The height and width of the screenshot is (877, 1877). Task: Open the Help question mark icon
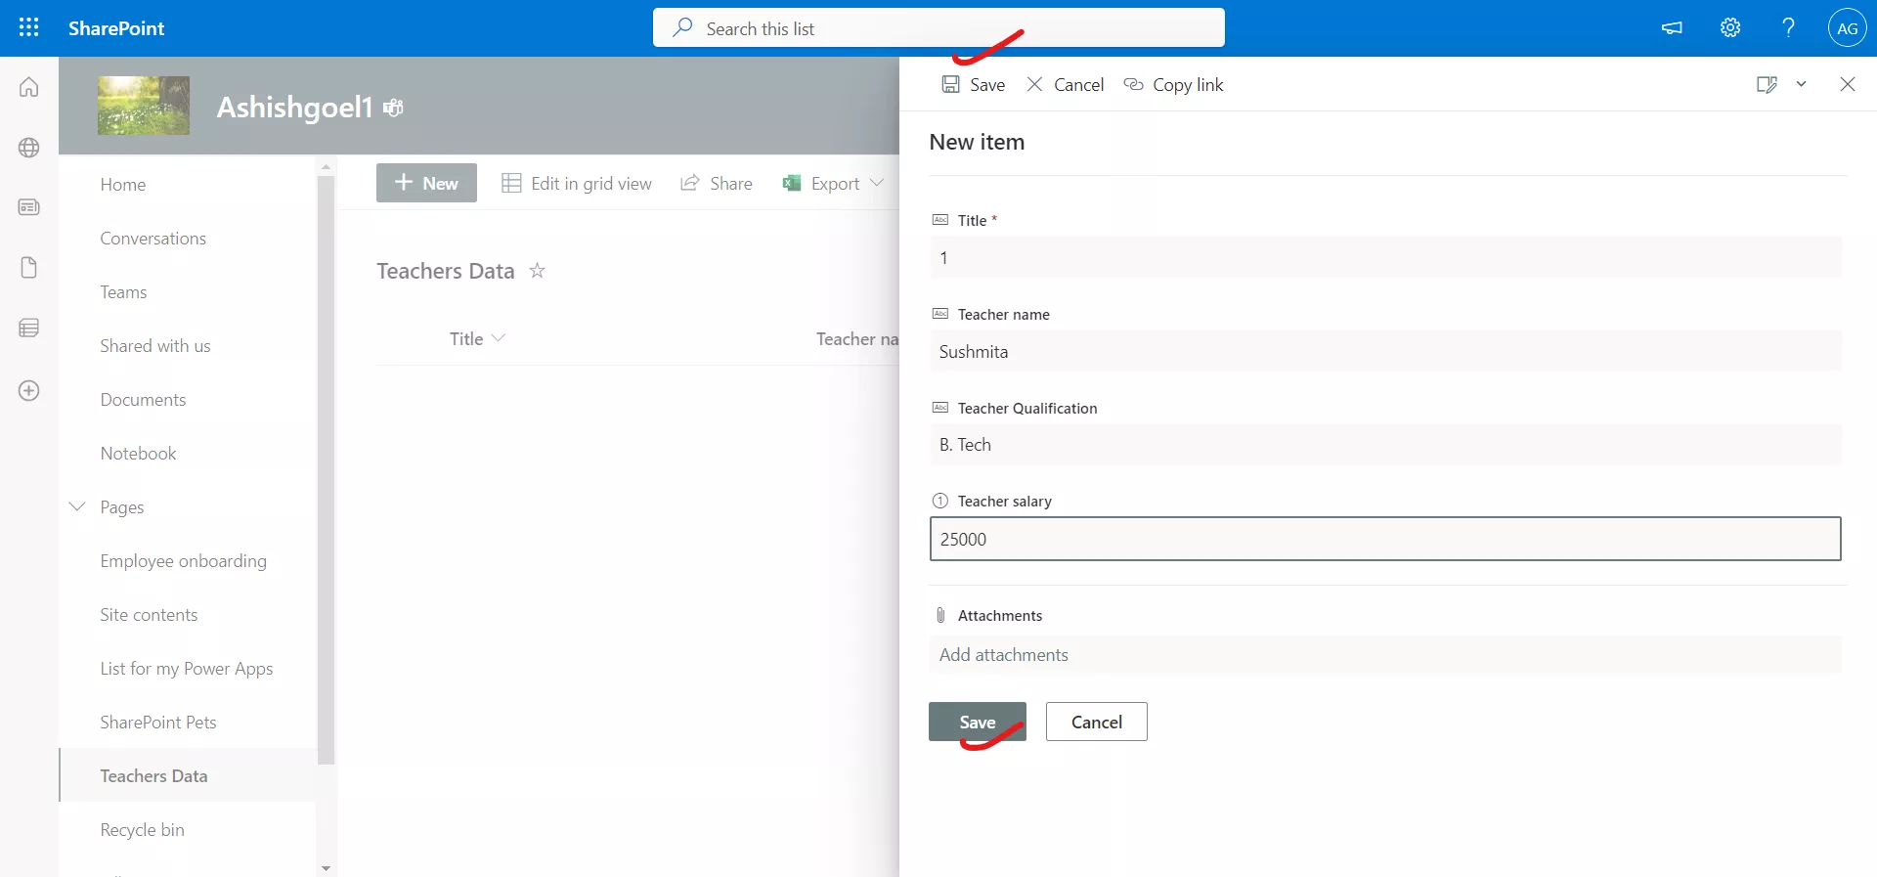click(1788, 28)
